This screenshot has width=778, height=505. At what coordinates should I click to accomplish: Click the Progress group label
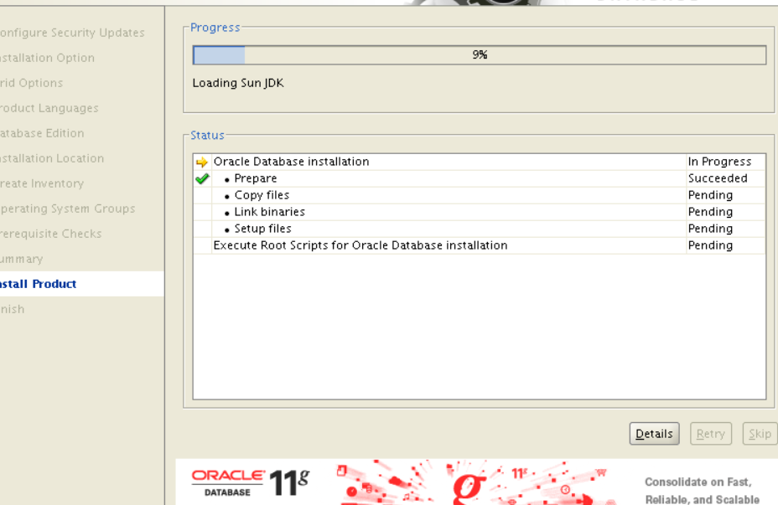215,28
